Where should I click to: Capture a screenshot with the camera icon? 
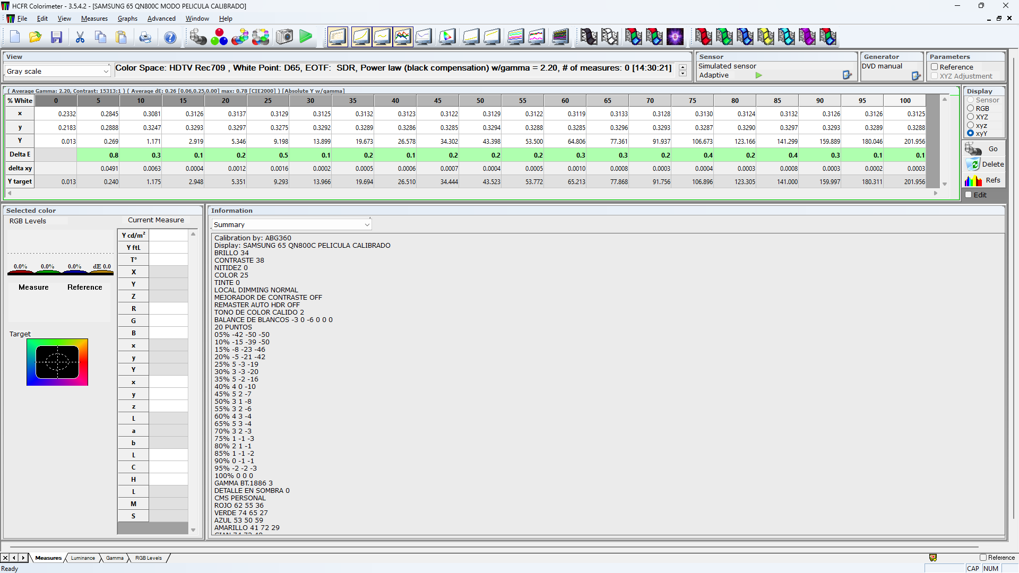coord(284,37)
